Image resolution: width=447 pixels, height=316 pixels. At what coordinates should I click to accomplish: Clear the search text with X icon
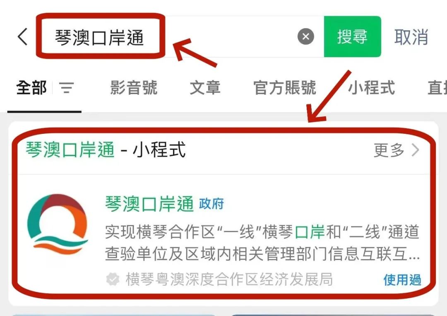click(305, 36)
